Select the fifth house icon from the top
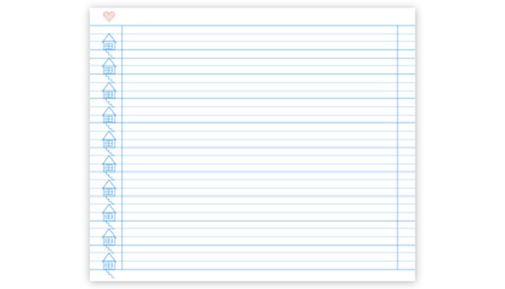Viewport: 505px width, 289px height. point(109,139)
